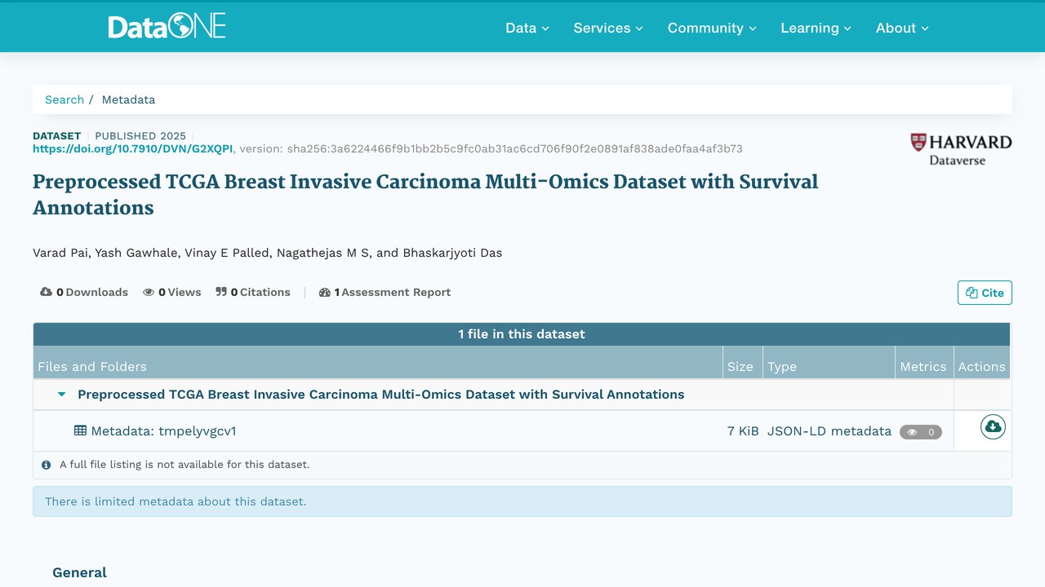Expand the Community menu

click(x=712, y=28)
